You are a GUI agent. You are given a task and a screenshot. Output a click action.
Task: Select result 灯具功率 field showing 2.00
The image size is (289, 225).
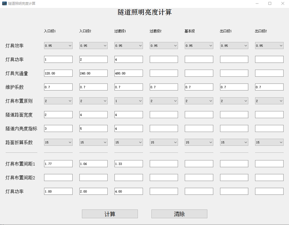coord(94,191)
